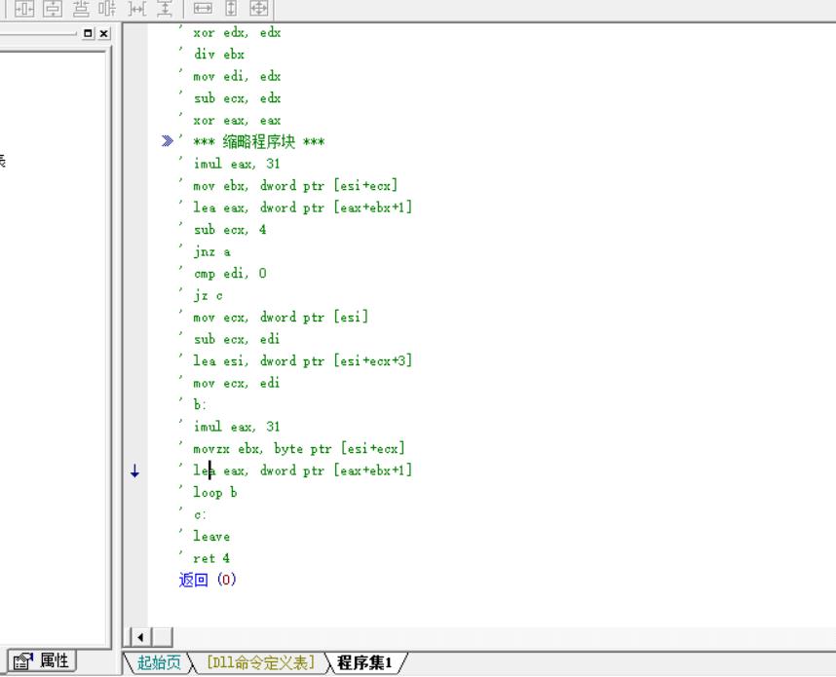Select the 程序集1 tab
Image resolution: width=836 pixels, height=677 pixels.
(363, 663)
